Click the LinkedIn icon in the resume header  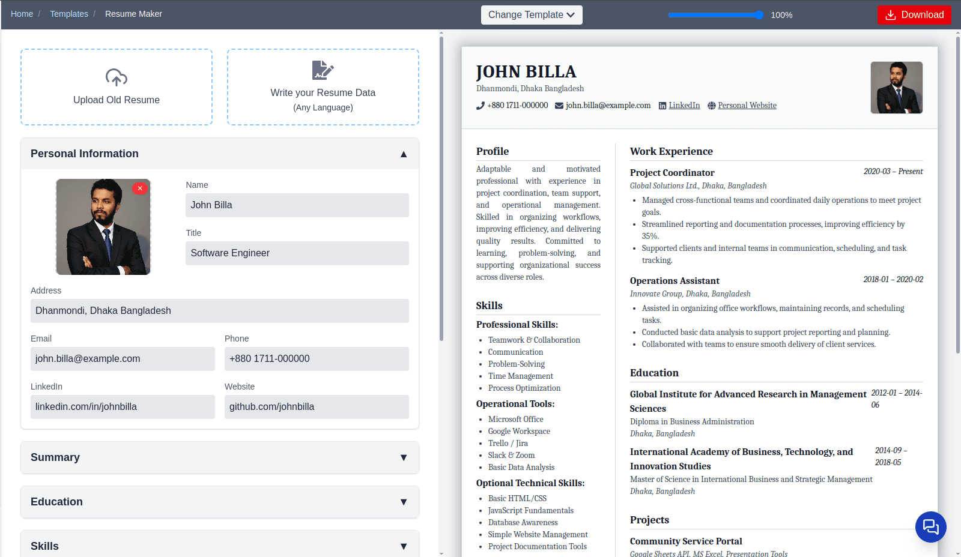pyautogui.click(x=662, y=105)
